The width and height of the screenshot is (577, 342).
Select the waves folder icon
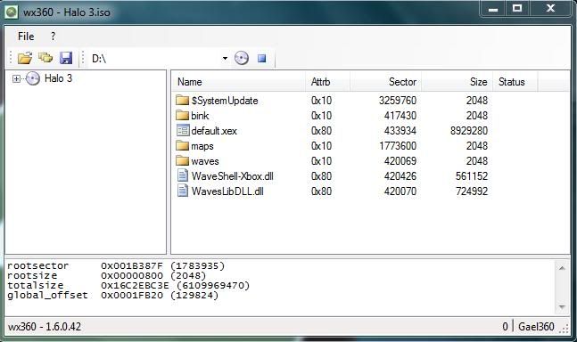click(x=182, y=160)
